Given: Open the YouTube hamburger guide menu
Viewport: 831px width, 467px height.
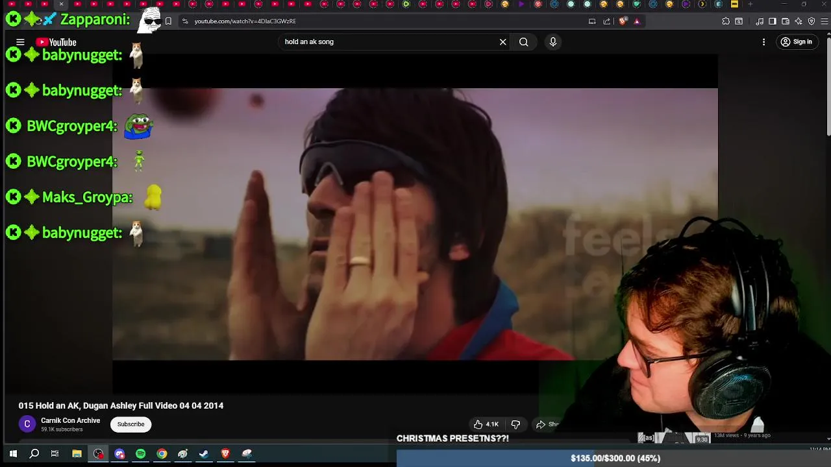Looking at the screenshot, I should pos(20,42).
